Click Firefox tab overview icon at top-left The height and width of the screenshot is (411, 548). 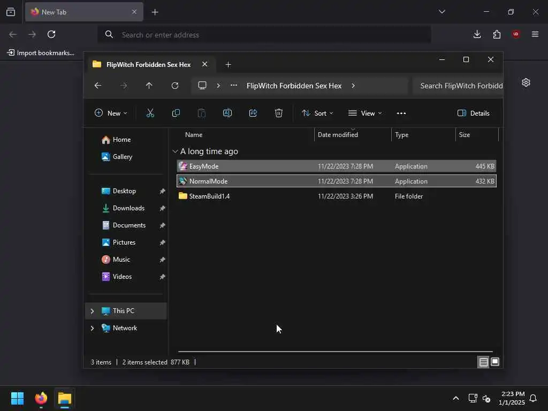11,12
